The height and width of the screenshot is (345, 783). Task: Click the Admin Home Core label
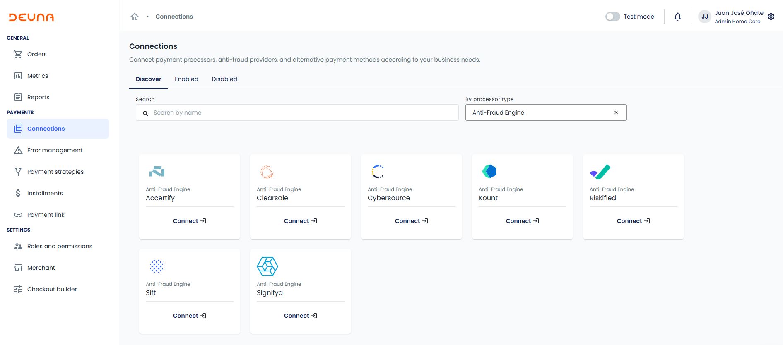pyautogui.click(x=737, y=22)
